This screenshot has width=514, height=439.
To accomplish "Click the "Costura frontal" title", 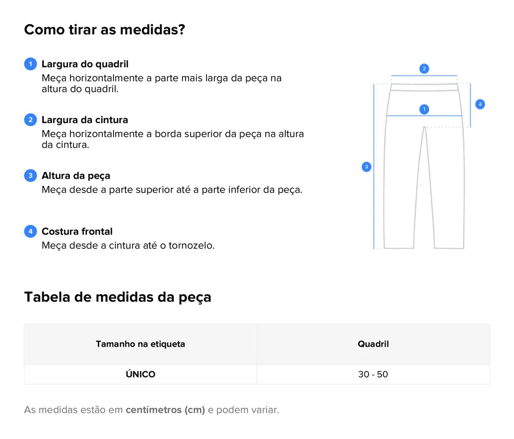I will click(77, 231).
